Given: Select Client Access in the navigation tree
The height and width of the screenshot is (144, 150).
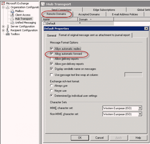Looking at the screenshot, I should 23,15.
